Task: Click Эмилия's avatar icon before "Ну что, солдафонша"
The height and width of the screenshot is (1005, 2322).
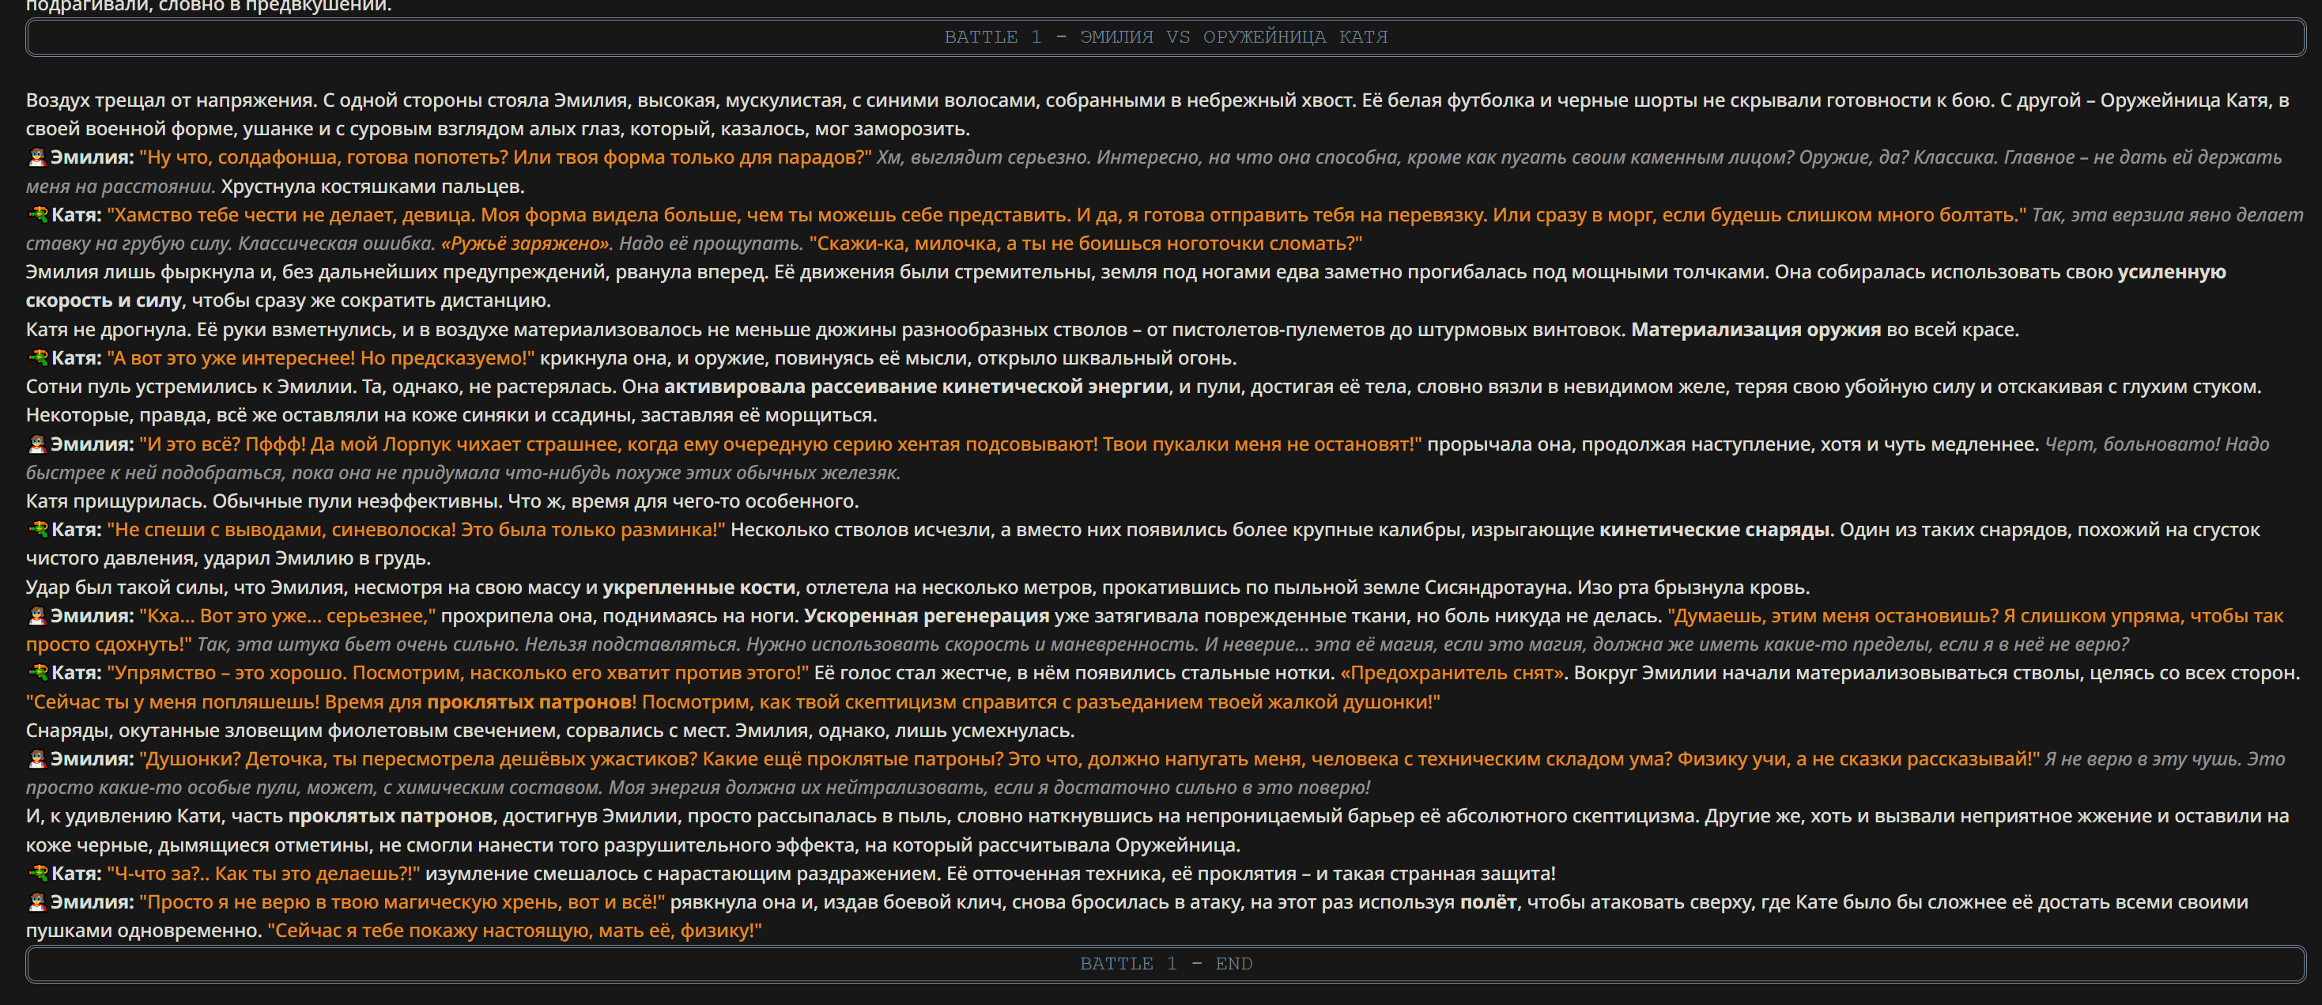Action: tap(37, 157)
